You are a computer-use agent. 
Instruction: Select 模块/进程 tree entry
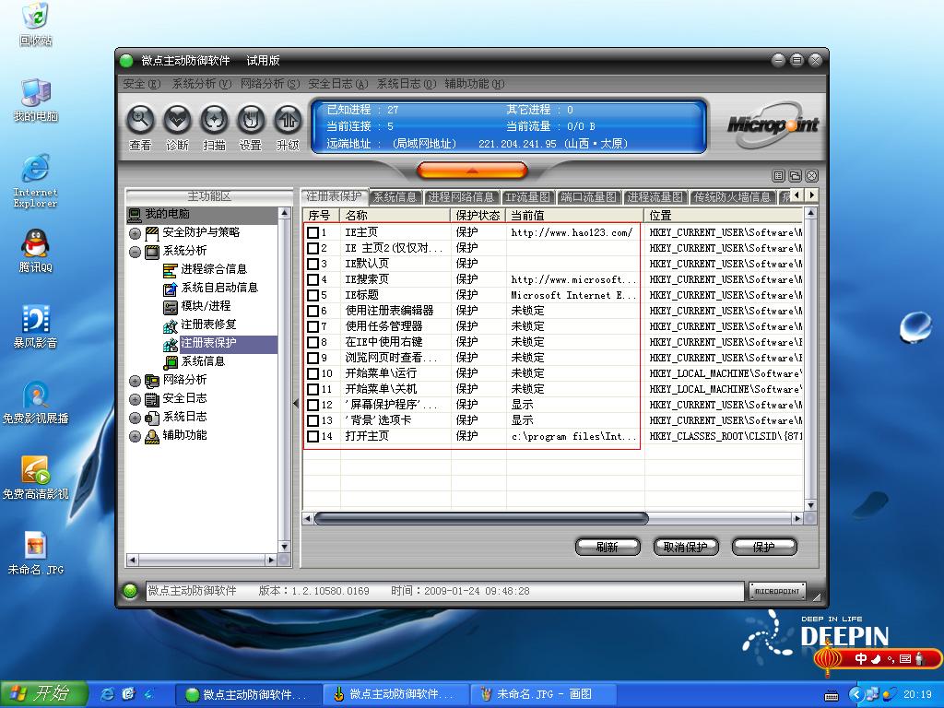coord(206,306)
